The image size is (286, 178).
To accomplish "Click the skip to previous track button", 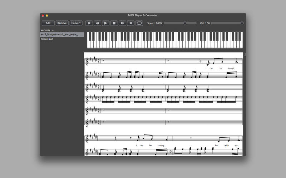I will [89, 23].
